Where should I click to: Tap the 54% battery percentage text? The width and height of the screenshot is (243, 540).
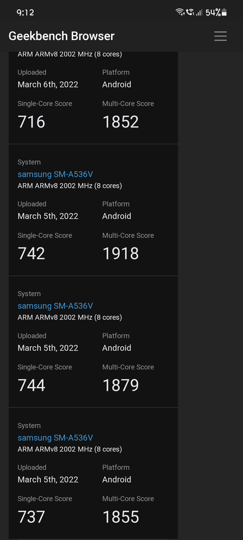click(213, 13)
